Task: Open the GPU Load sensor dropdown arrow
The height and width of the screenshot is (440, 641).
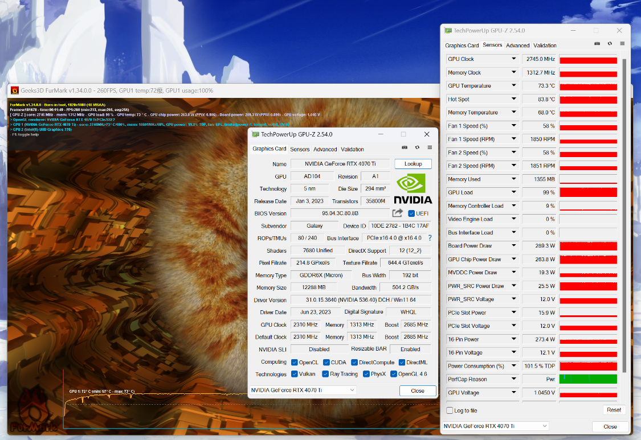Action: click(513, 192)
